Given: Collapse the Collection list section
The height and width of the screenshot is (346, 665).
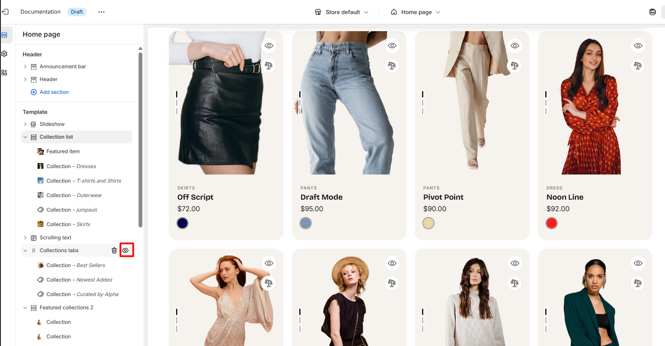Looking at the screenshot, I should [x=25, y=137].
